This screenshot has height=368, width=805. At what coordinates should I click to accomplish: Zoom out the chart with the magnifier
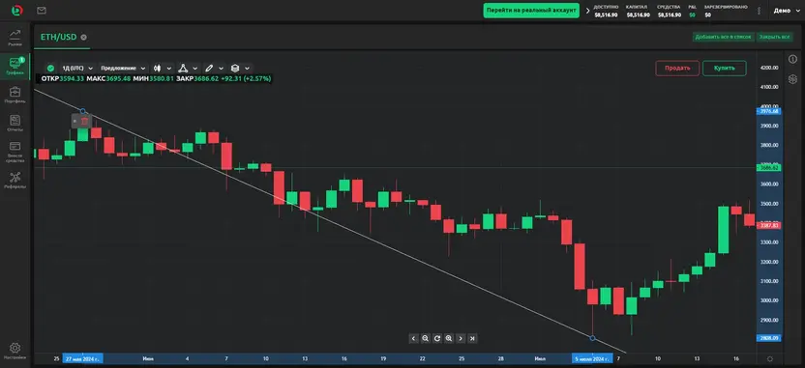pos(426,338)
